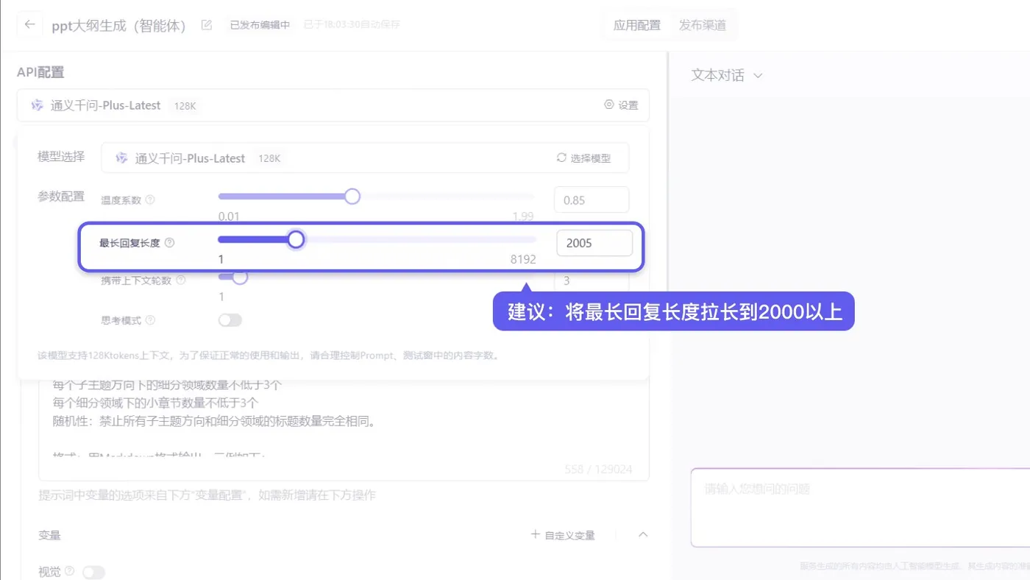Toggle the 视觉 switch
This screenshot has height=580, width=1030.
[x=93, y=572]
